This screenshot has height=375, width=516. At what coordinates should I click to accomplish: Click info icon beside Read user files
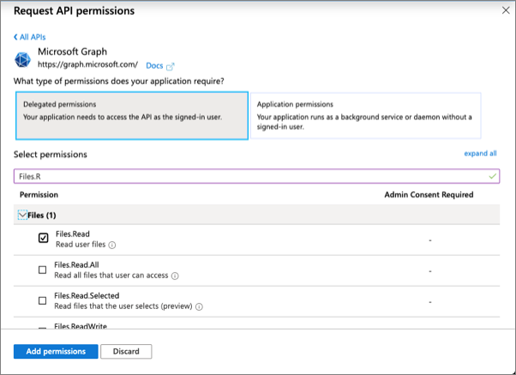click(x=112, y=245)
